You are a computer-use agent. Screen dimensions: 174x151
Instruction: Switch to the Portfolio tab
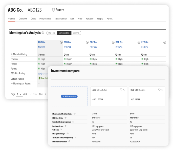tap(90, 19)
